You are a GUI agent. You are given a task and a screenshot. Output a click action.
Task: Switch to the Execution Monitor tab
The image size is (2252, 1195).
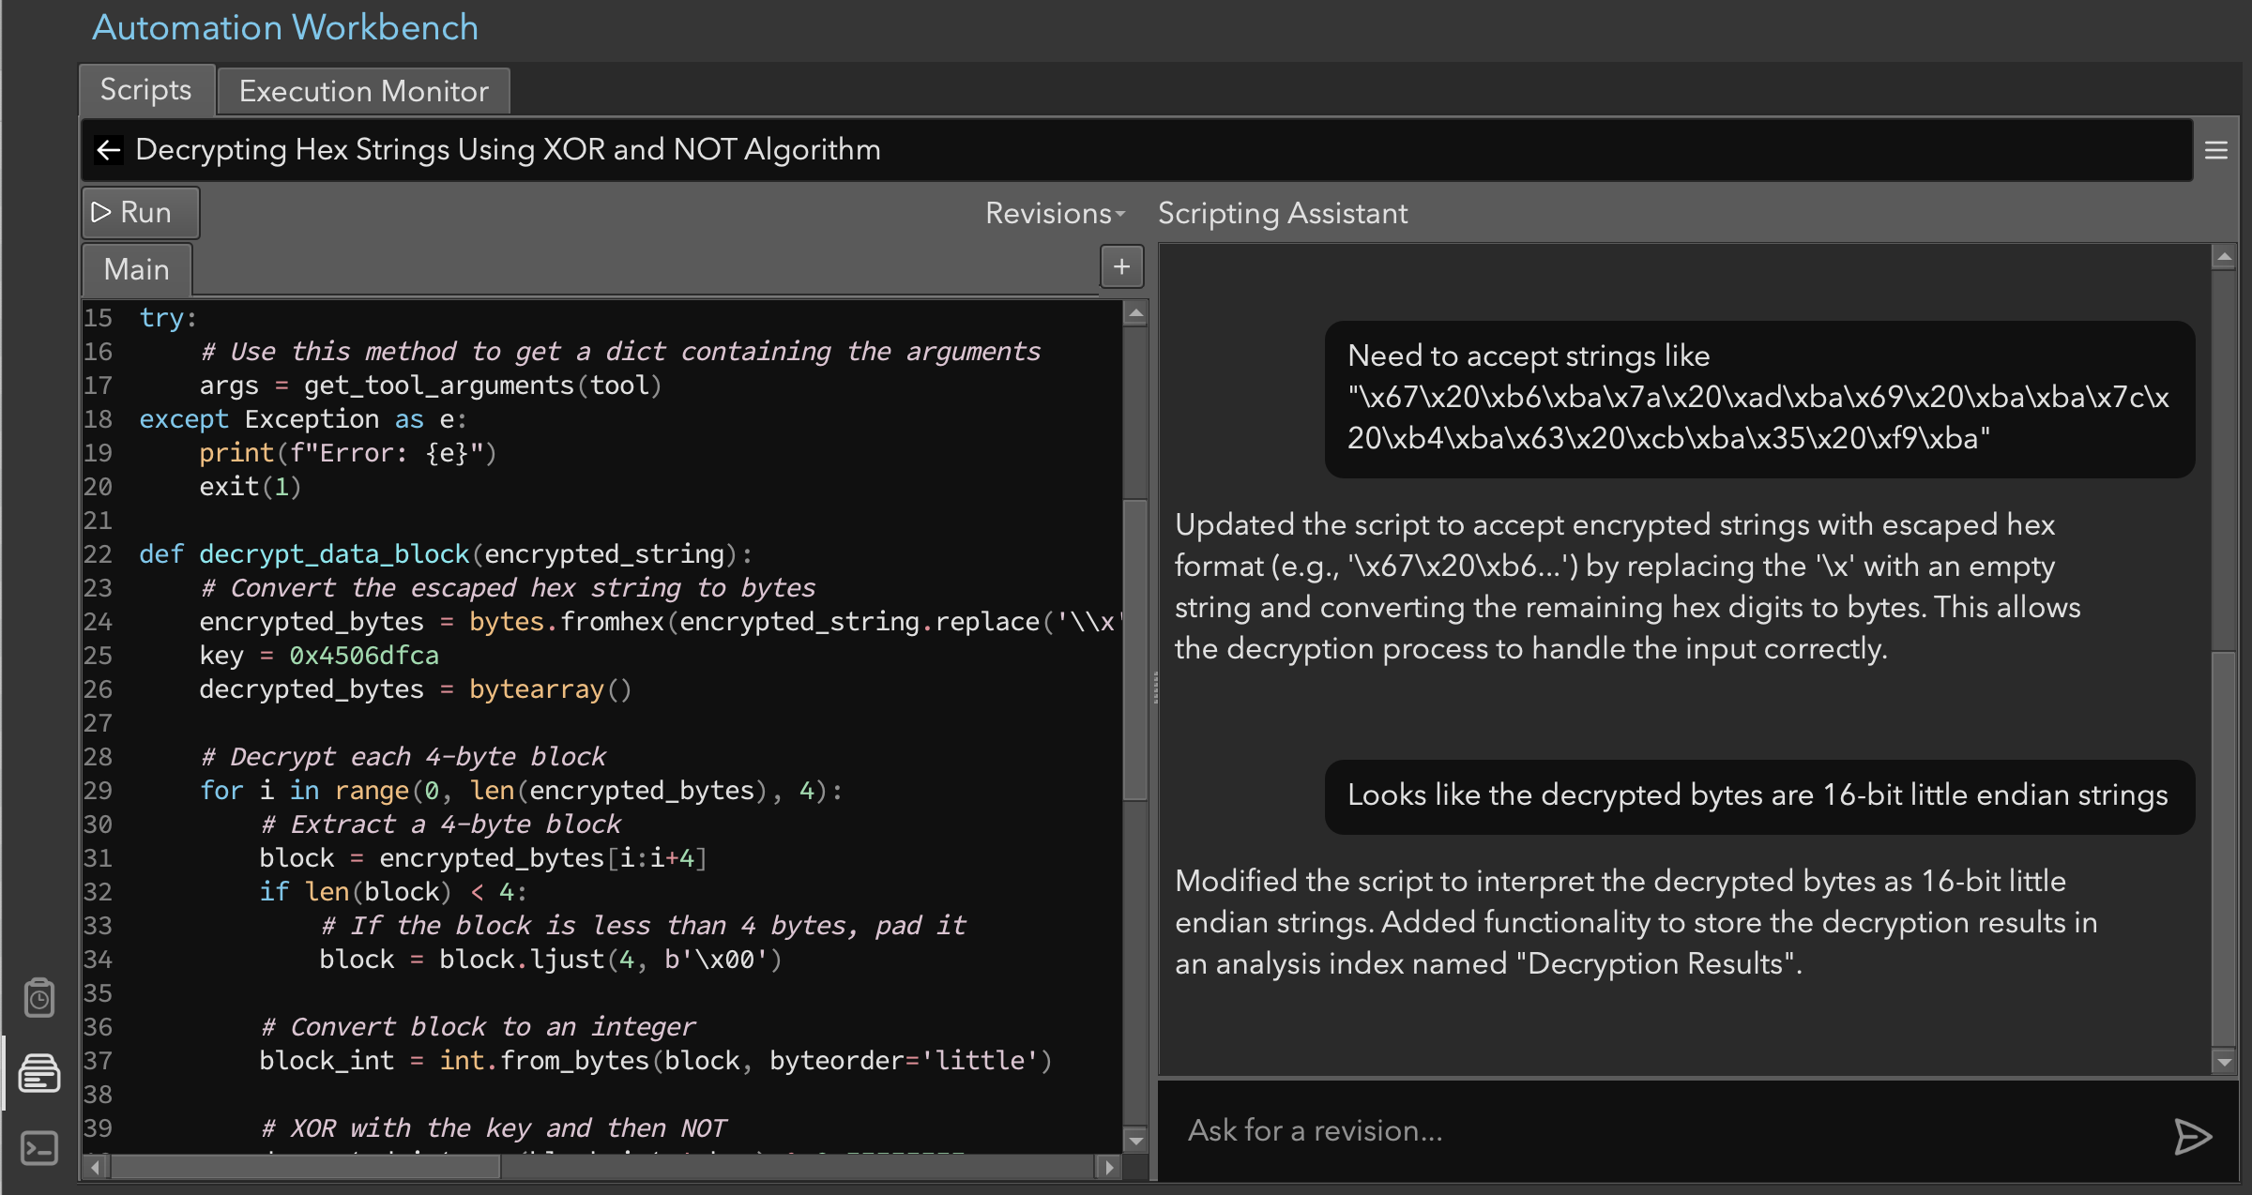click(x=364, y=91)
